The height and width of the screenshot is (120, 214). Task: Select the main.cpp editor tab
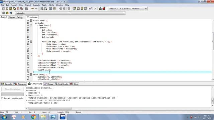point(32,17)
